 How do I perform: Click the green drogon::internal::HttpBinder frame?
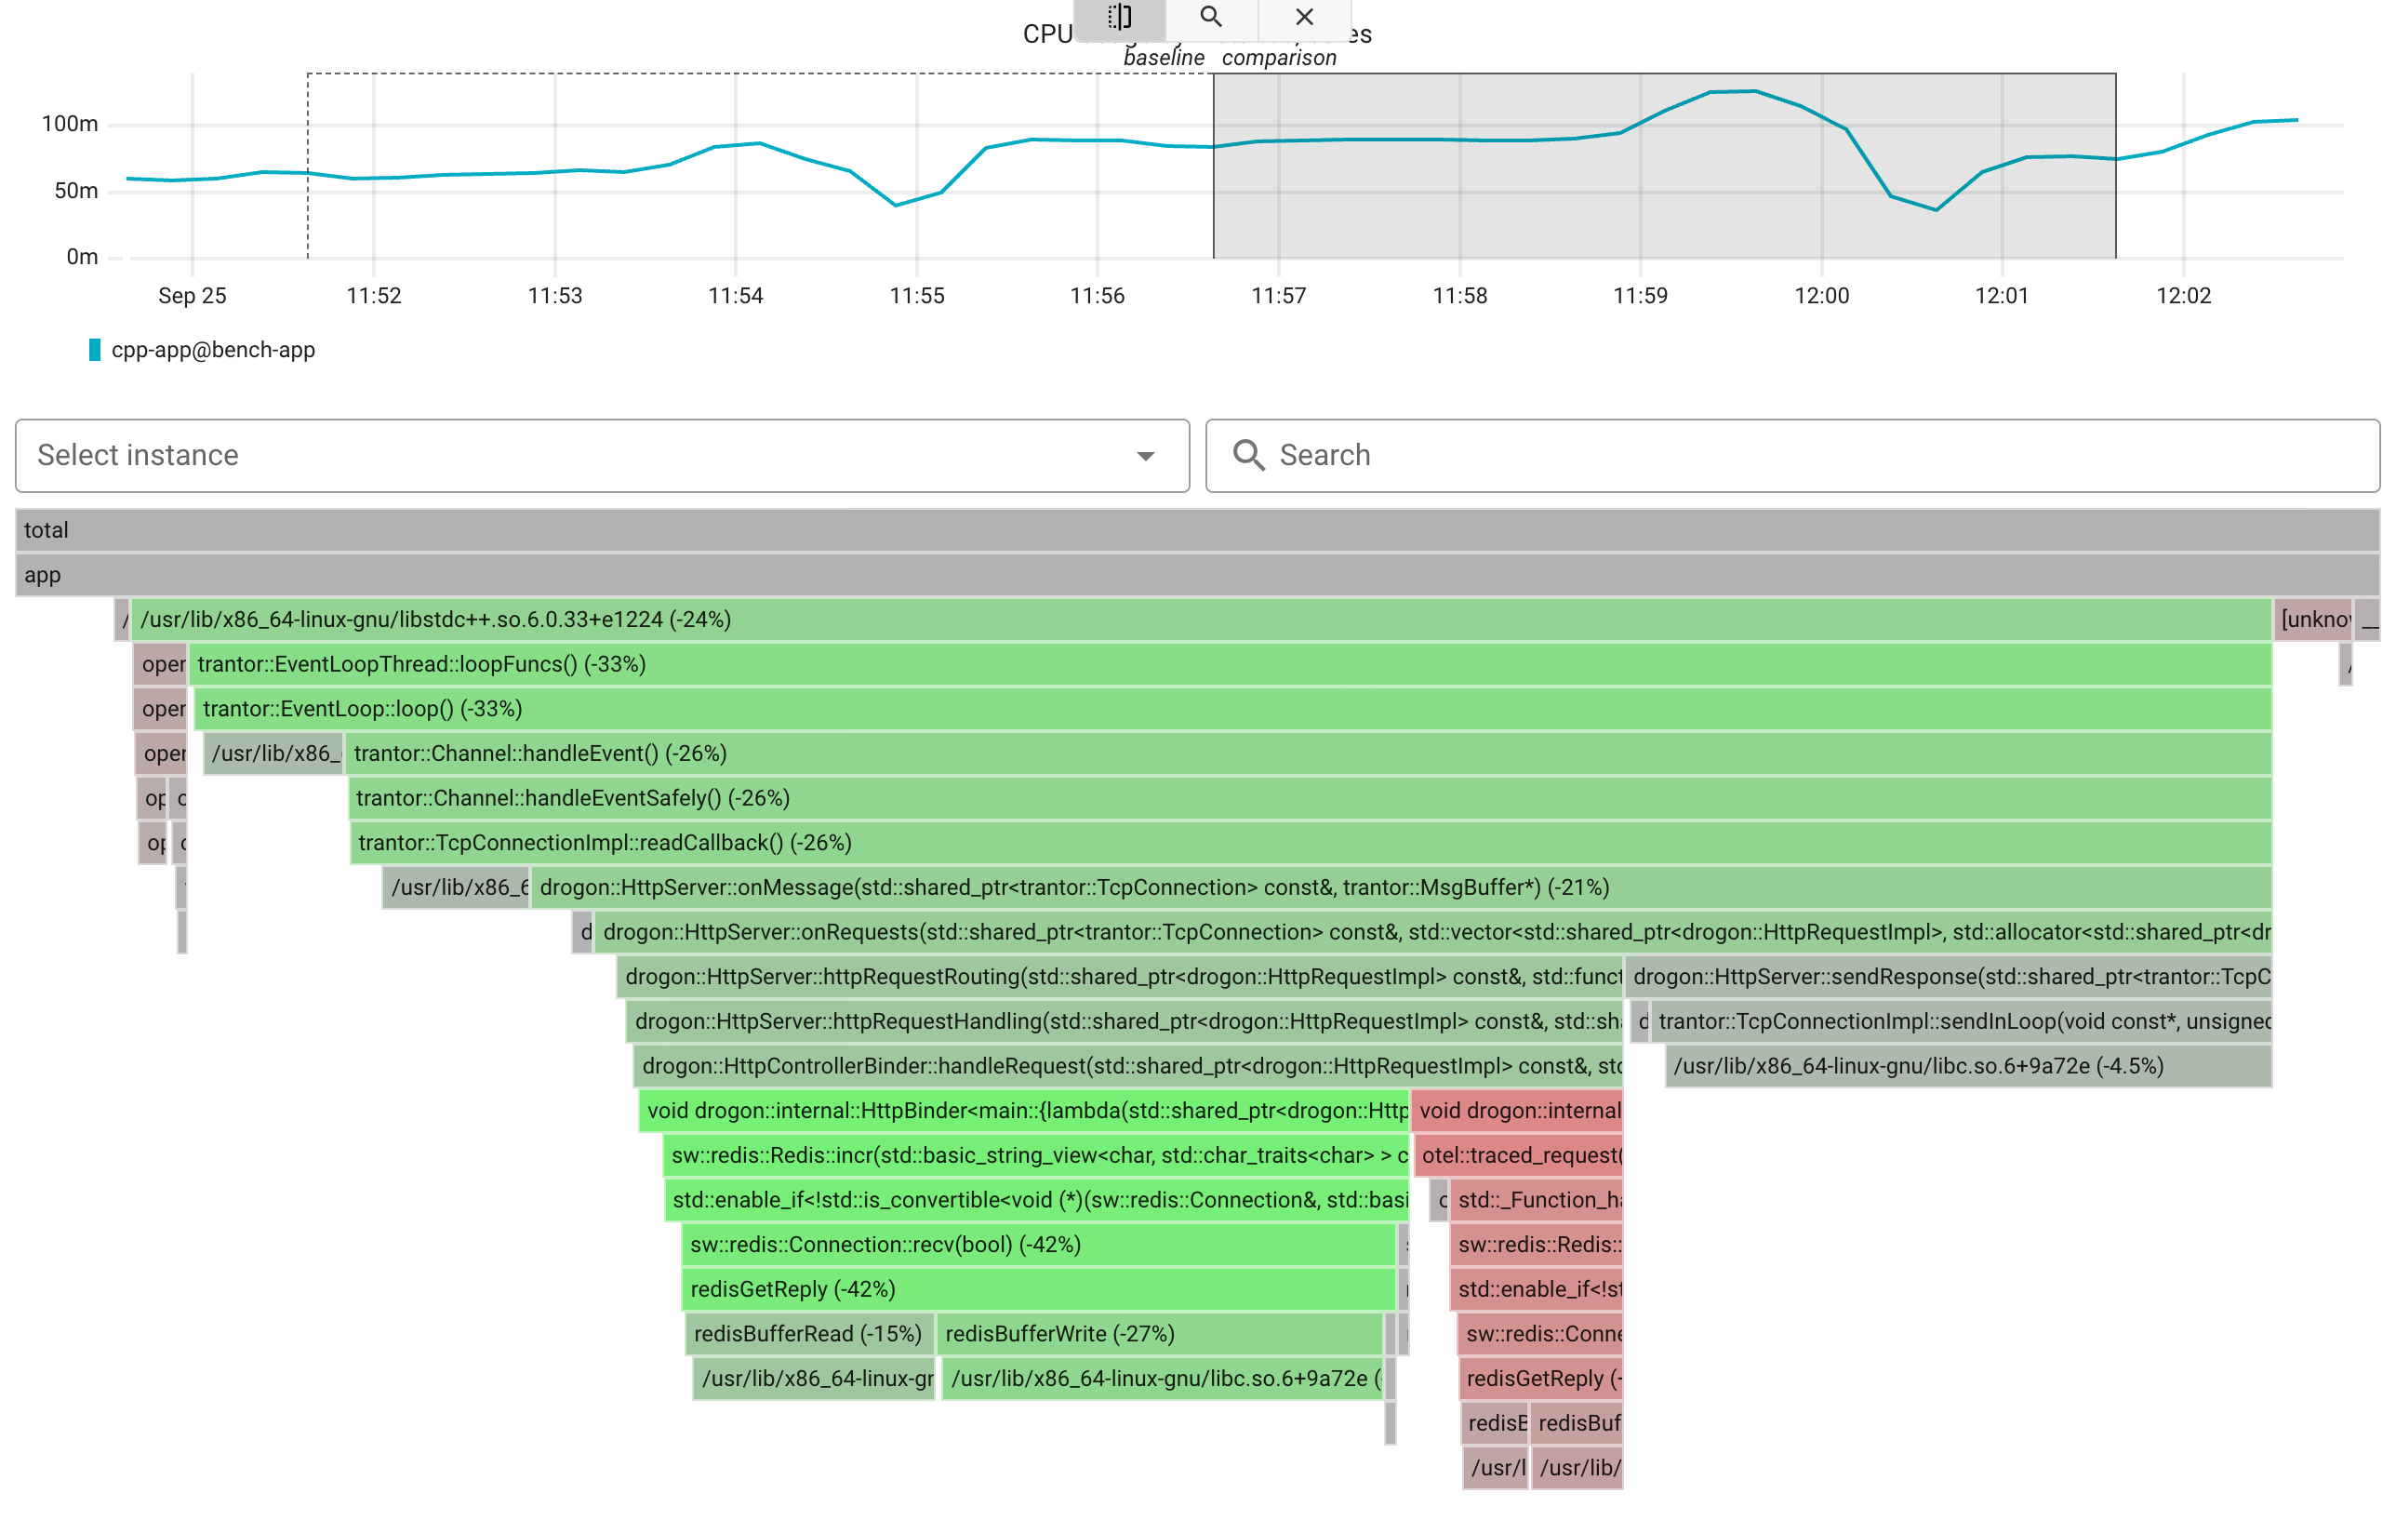coord(1024,1111)
